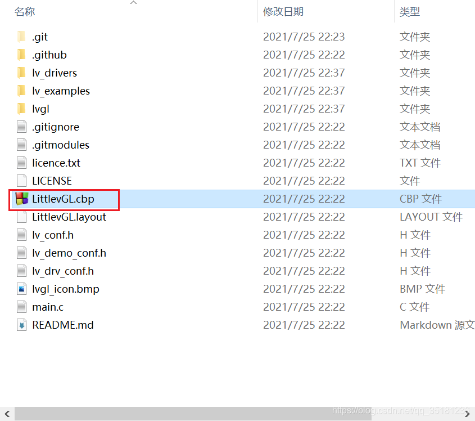The height and width of the screenshot is (421, 475).
Task: Select the LittlevGL.cbp file name
Action: [63, 199]
